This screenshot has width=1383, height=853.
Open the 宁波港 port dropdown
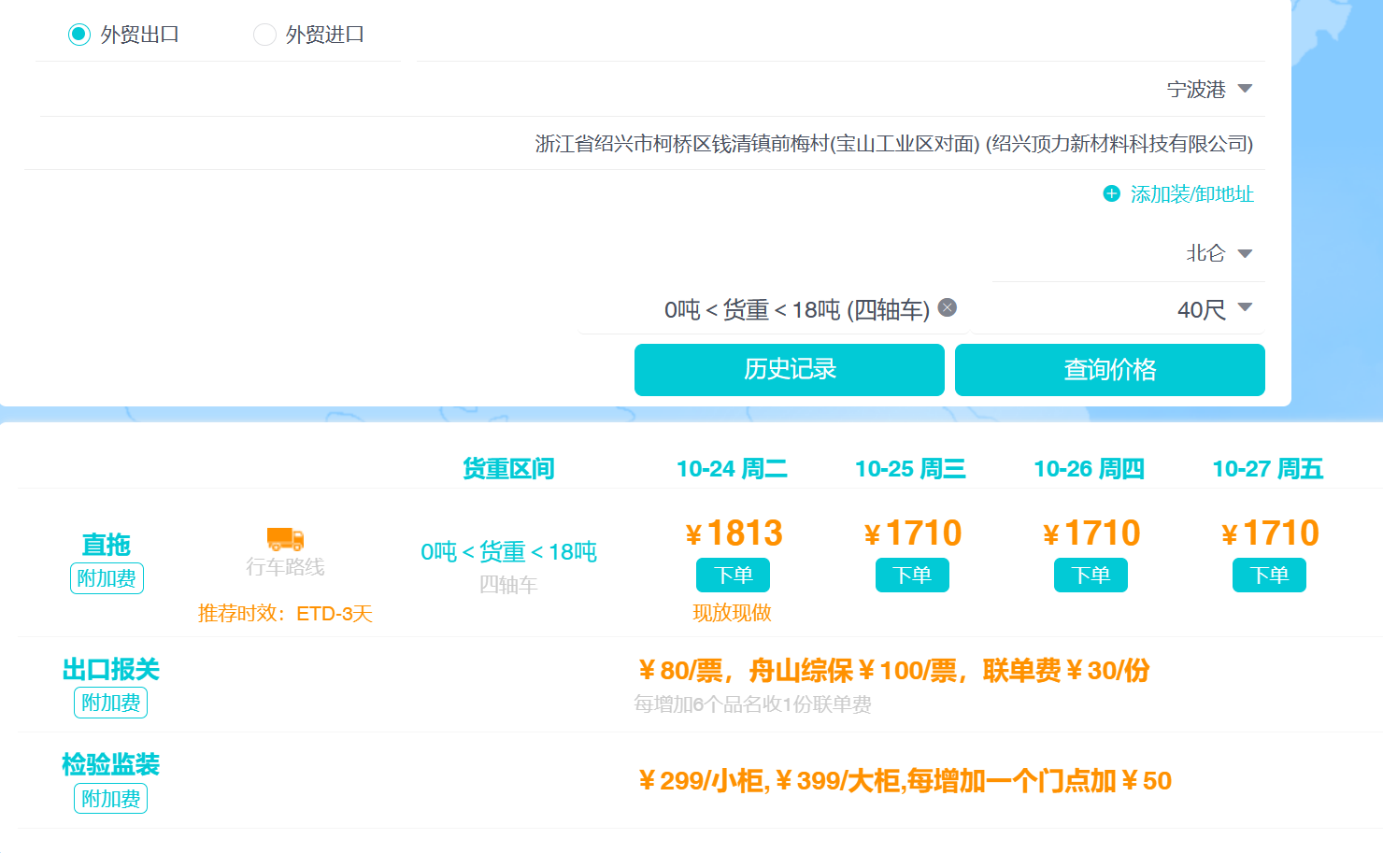[1209, 90]
